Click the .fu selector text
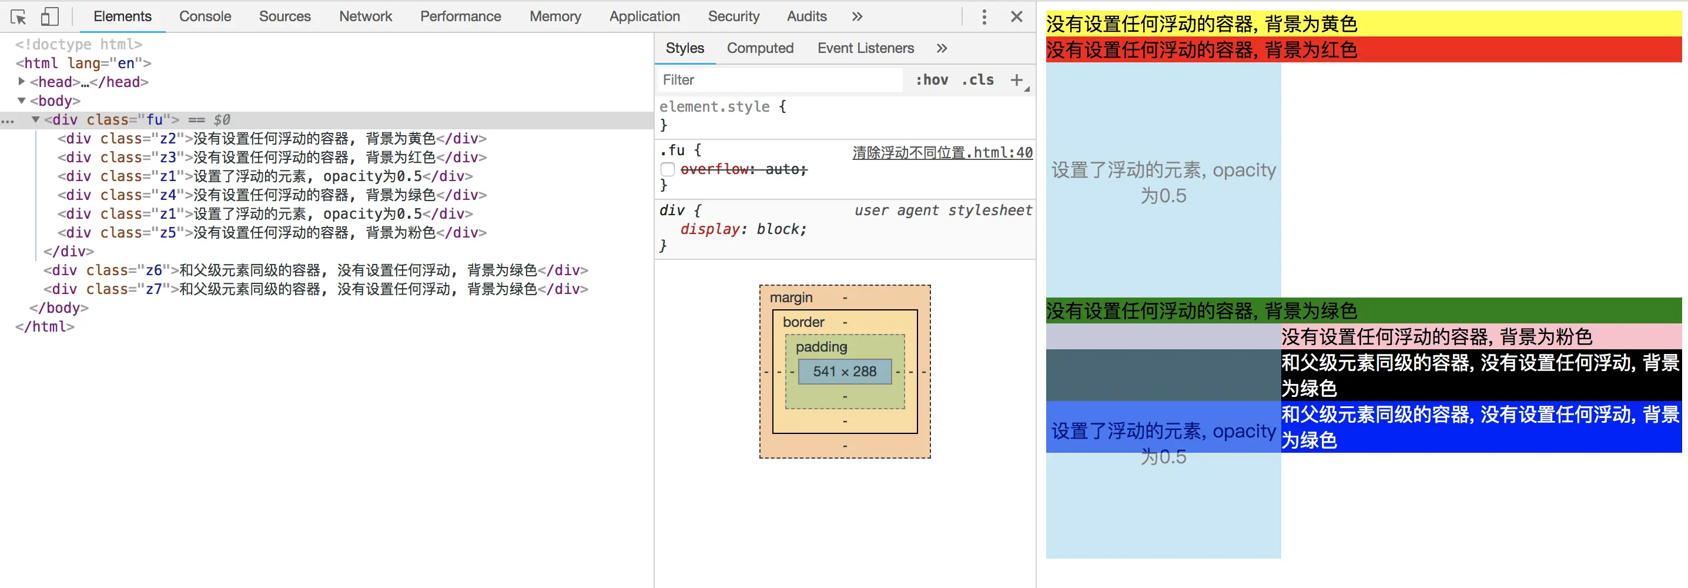1688x588 pixels. [x=672, y=150]
